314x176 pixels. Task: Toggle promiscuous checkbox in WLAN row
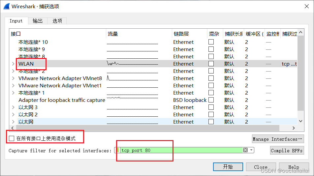[x=211, y=64]
